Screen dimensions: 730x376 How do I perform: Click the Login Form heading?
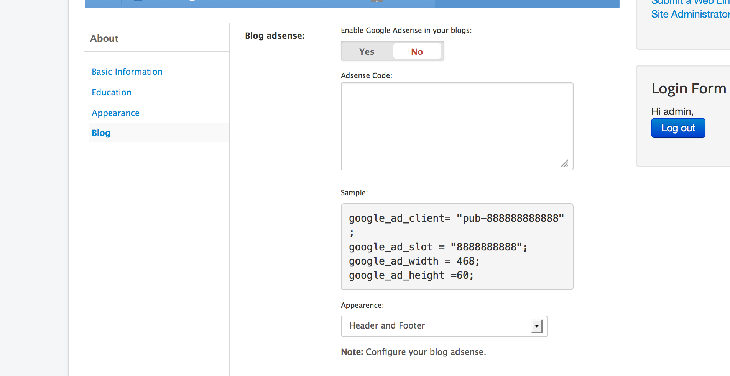pos(689,88)
